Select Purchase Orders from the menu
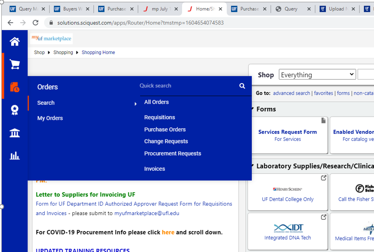 (165, 130)
